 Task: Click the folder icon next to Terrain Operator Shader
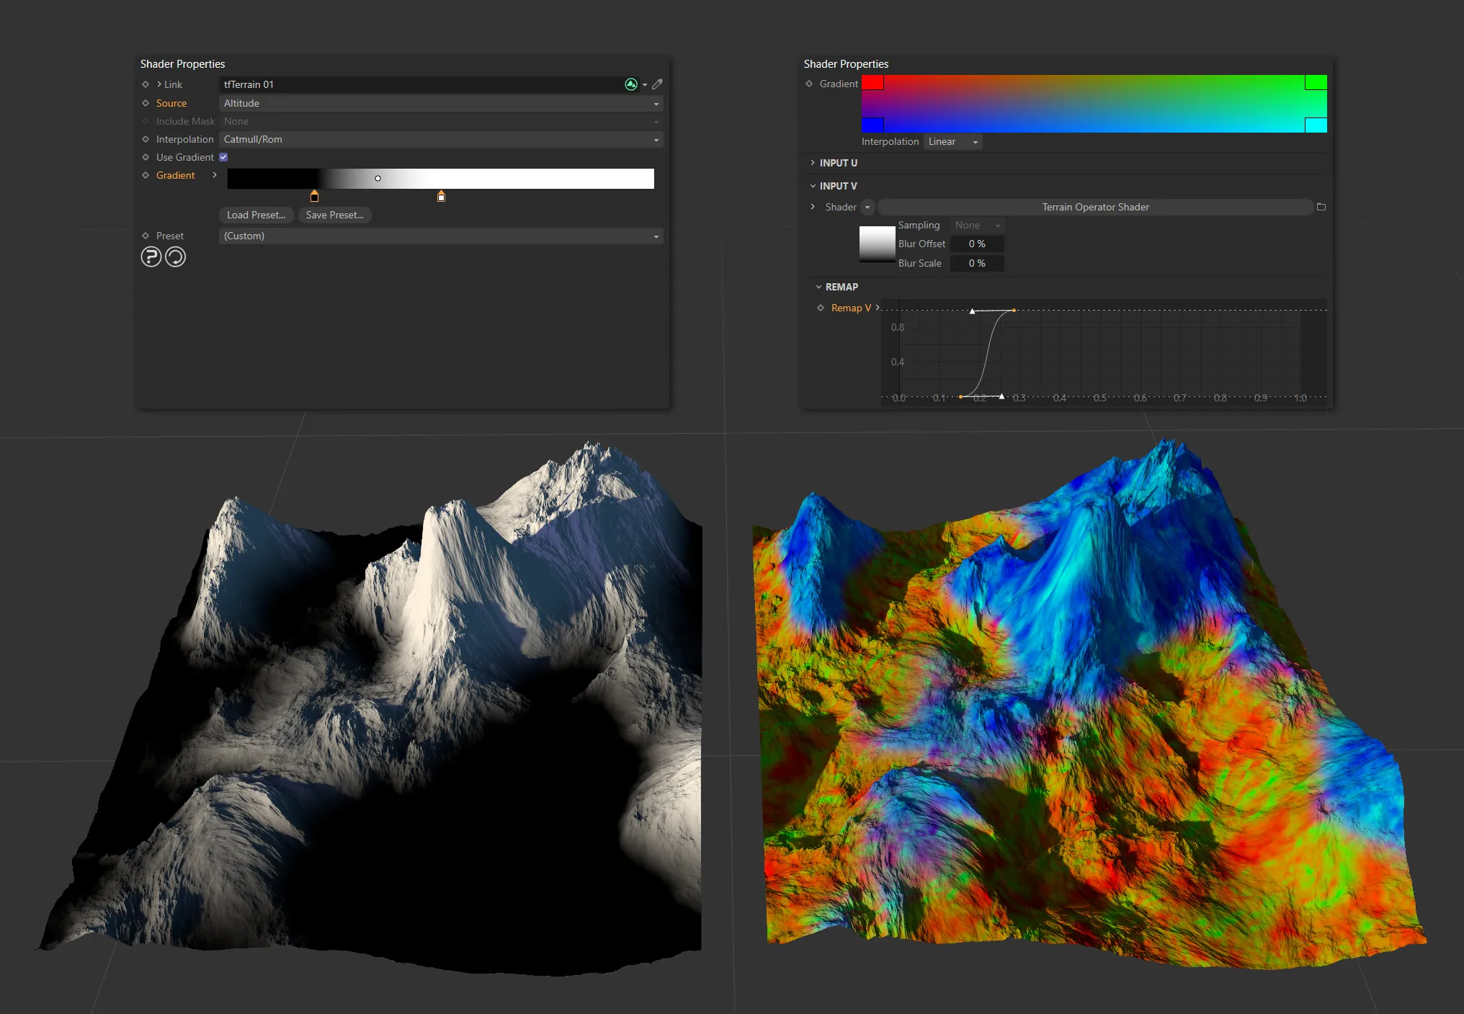1321,207
